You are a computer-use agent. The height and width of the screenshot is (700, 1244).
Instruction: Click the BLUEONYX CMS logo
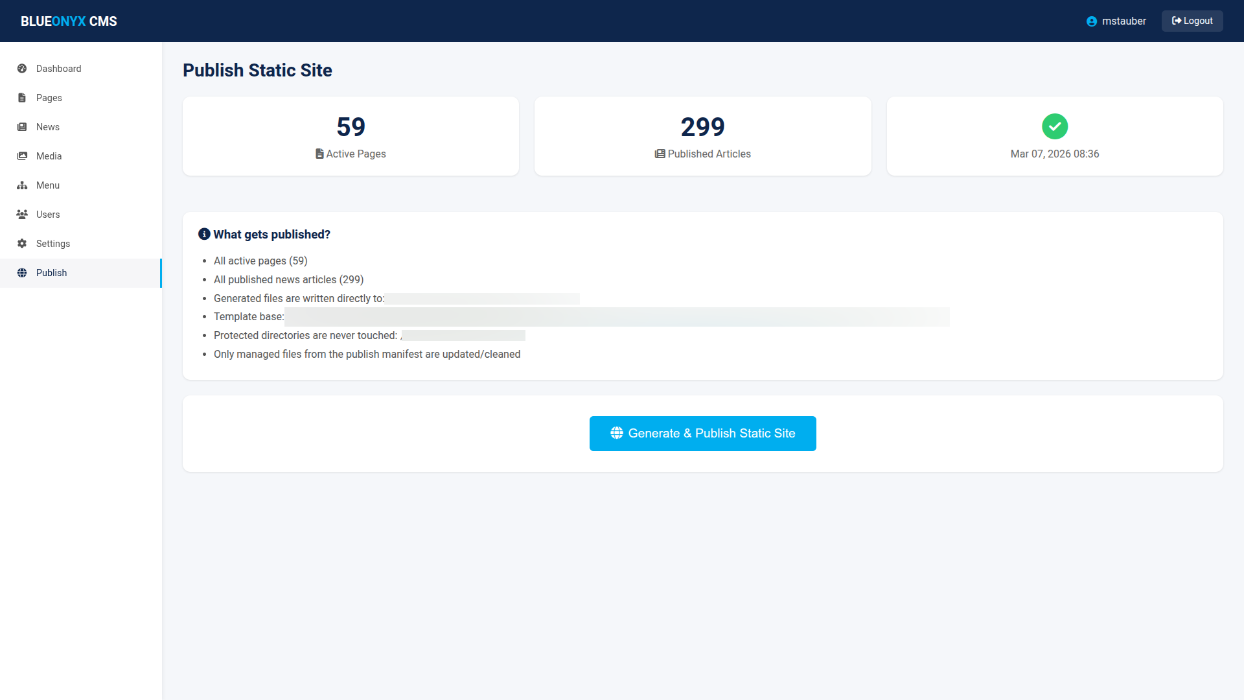point(69,21)
